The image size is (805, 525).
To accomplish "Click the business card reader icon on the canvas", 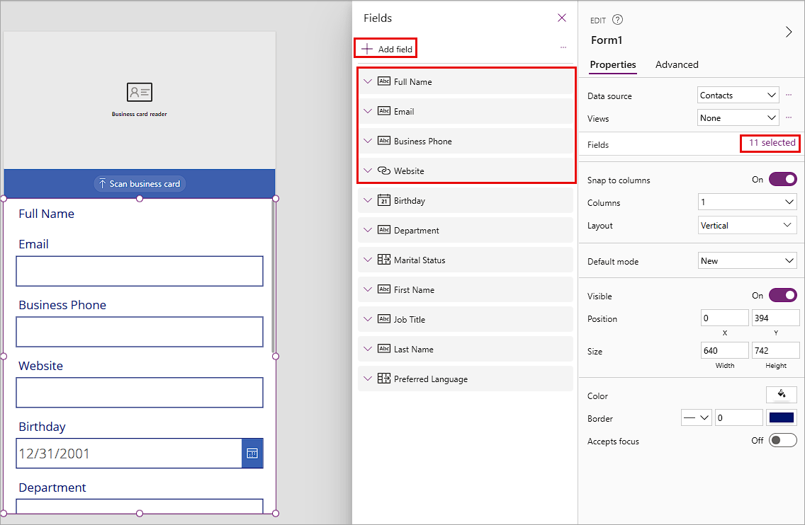I will click(x=139, y=92).
